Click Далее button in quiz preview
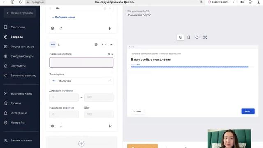 coord(248,111)
